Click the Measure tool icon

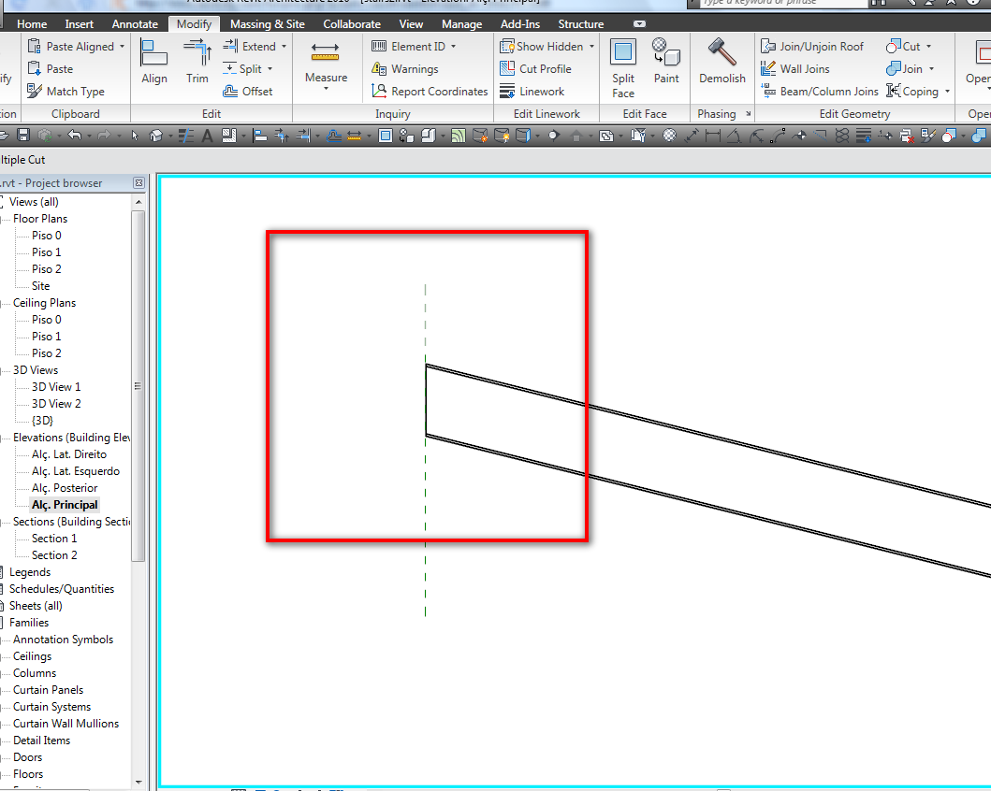pyautogui.click(x=326, y=51)
